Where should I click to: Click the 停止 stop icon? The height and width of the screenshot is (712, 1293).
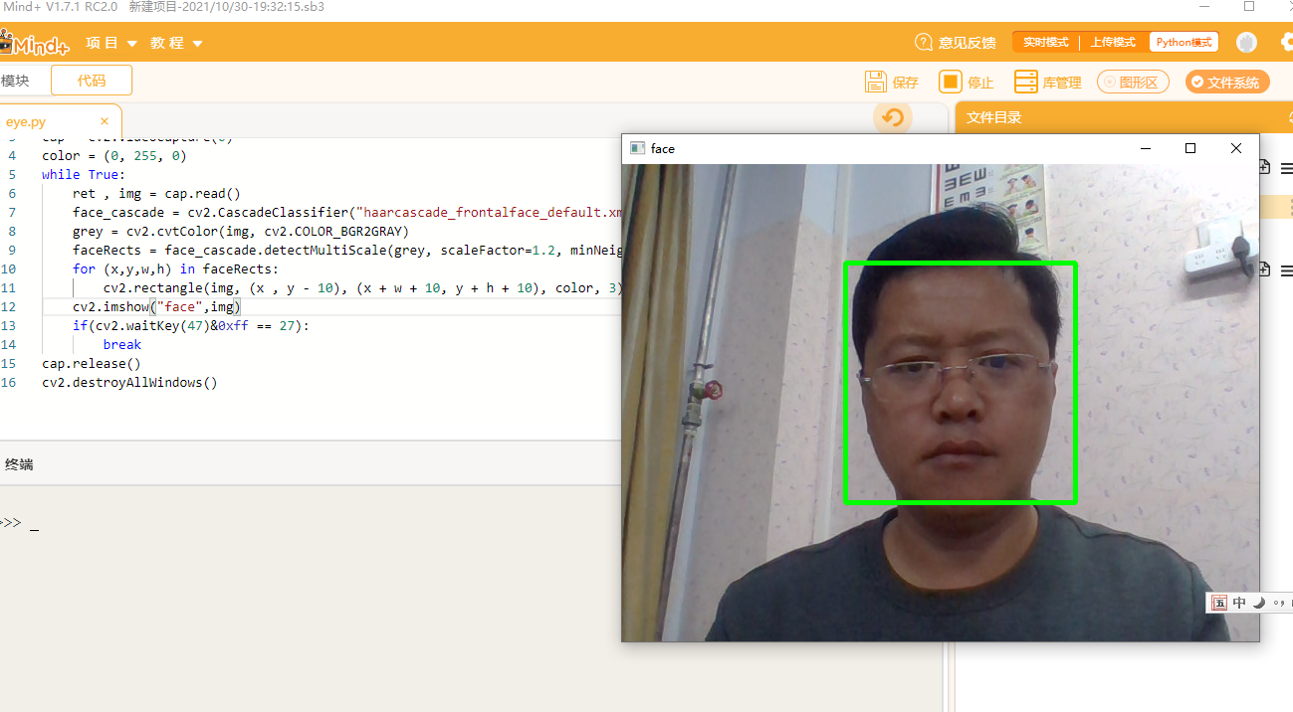[x=951, y=82]
